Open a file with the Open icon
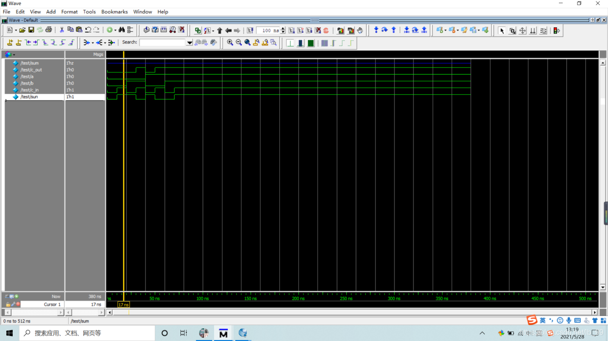This screenshot has width=608, height=341. coord(22,30)
